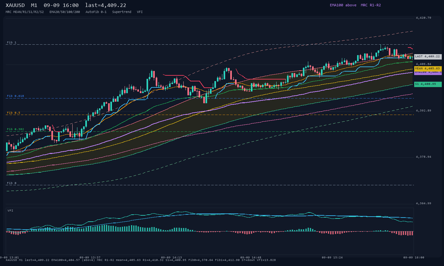Select the MRC R1-R2 status label

371,5
